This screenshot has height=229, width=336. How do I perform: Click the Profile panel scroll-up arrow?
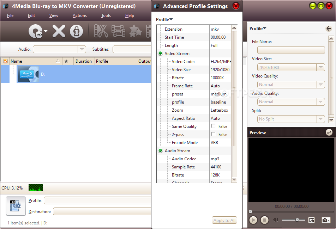[331, 38]
